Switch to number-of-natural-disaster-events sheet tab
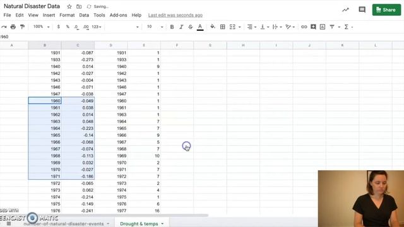This screenshot has height=227, width=404. click(x=64, y=224)
